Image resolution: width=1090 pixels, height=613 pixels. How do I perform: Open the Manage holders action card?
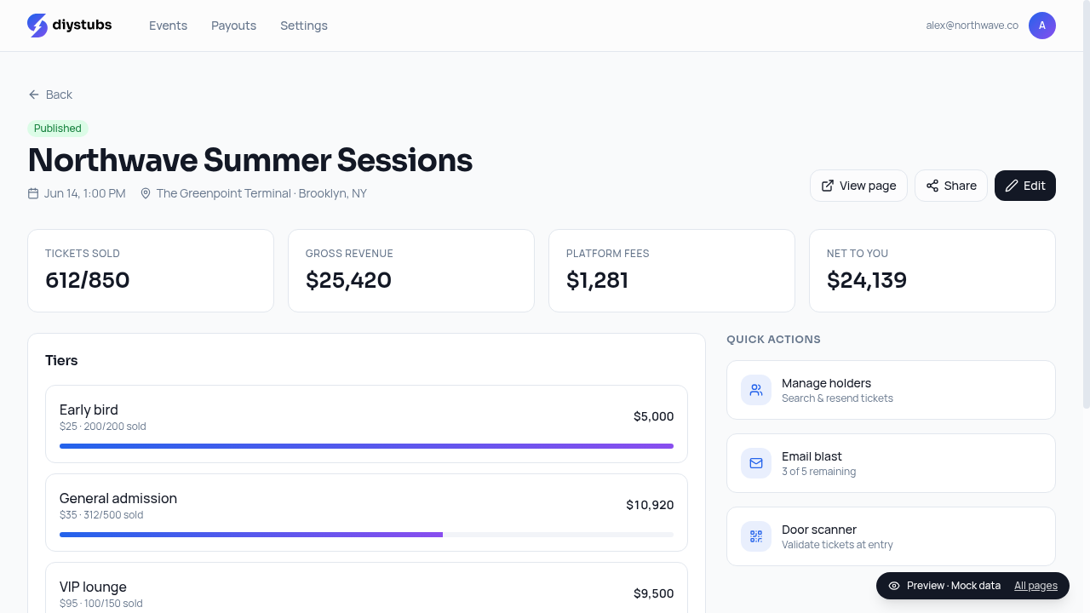click(891, 390)
